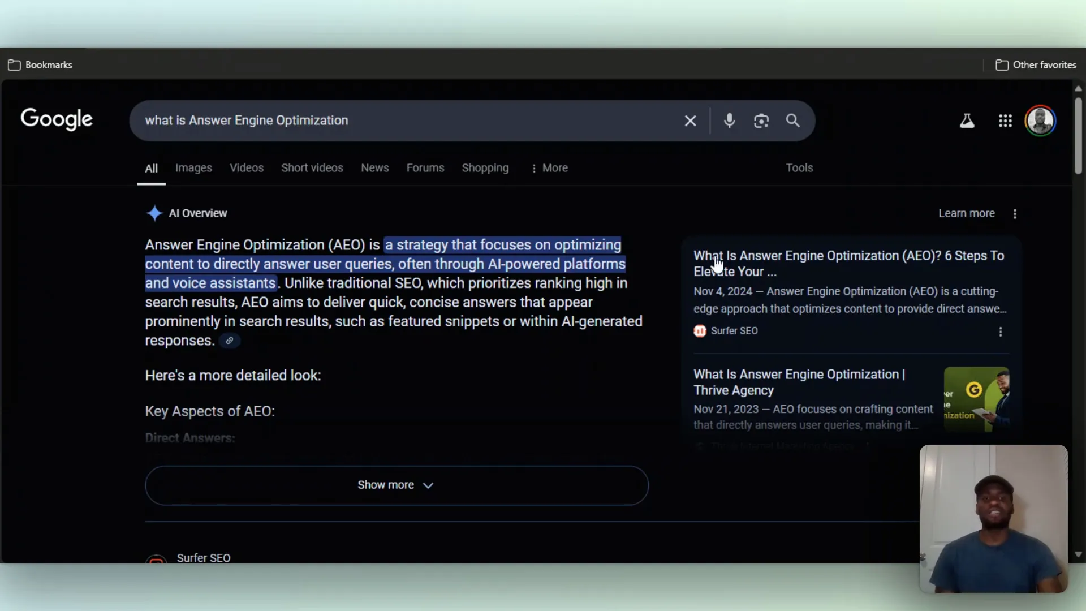
Task: Start voice search with microphone icon
Action: tap(730, 121)
